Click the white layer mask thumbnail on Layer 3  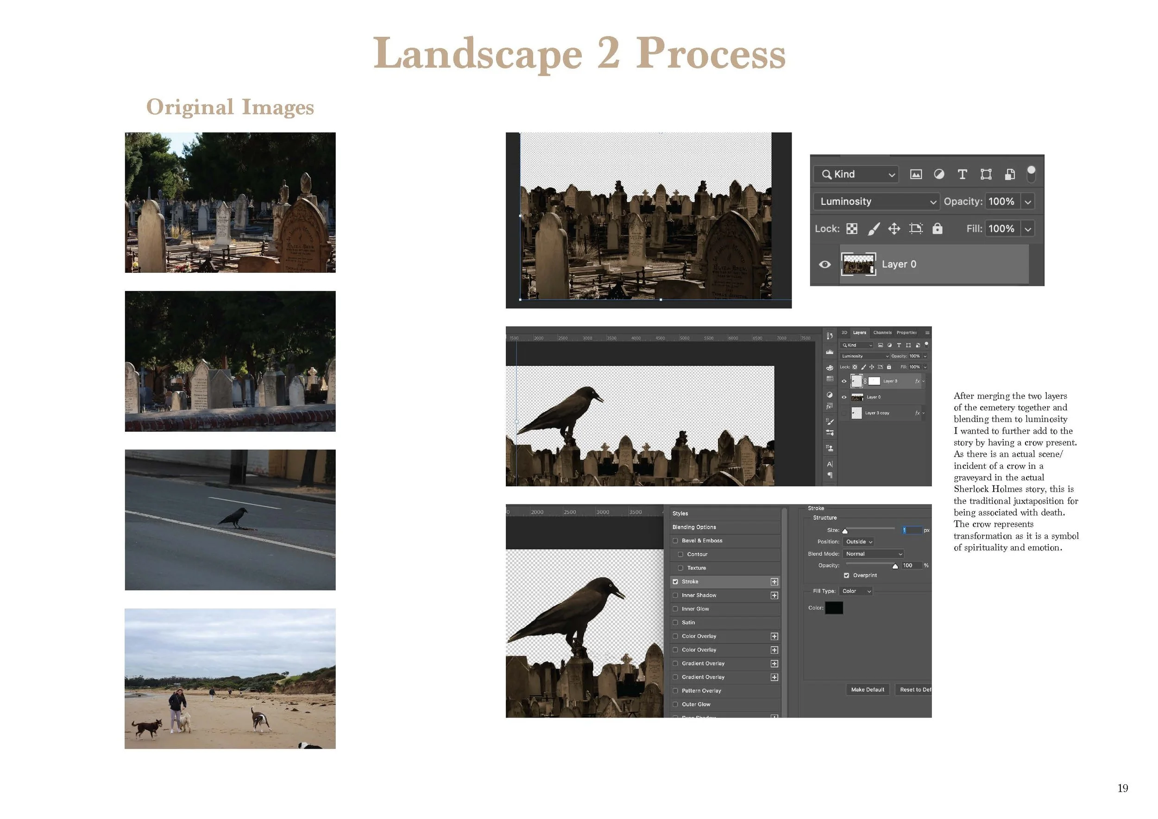(874, 381)
